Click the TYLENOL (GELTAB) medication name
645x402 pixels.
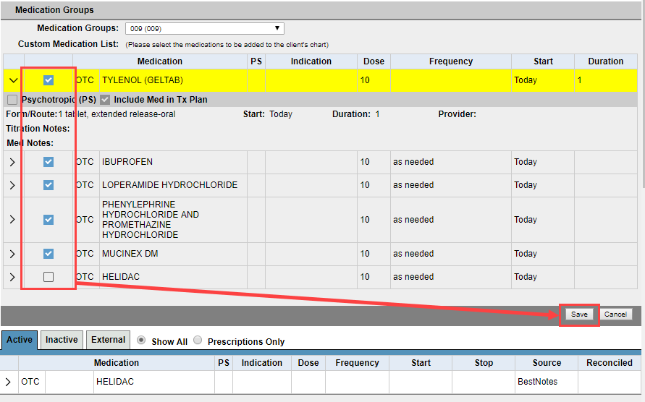[143, 80]
